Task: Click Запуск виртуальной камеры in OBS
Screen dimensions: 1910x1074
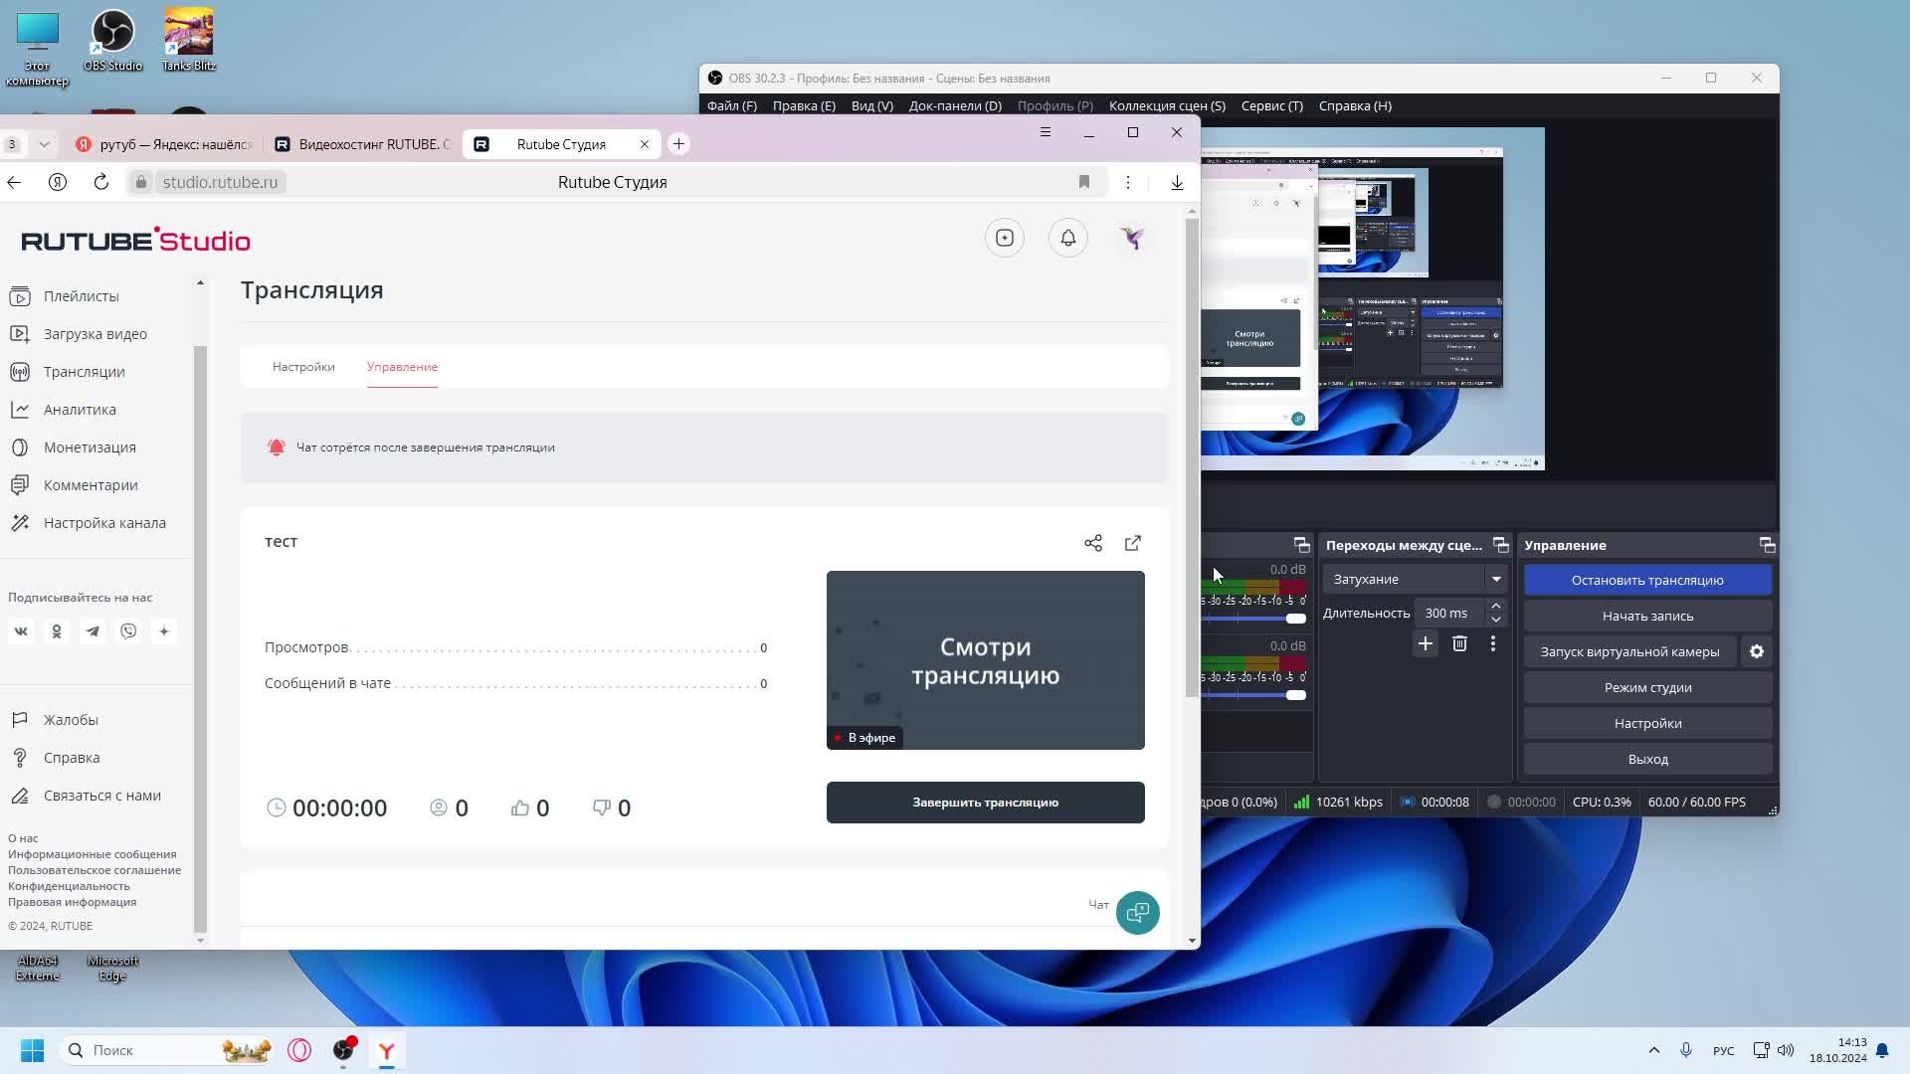Action: click(x=1629, y=651)
